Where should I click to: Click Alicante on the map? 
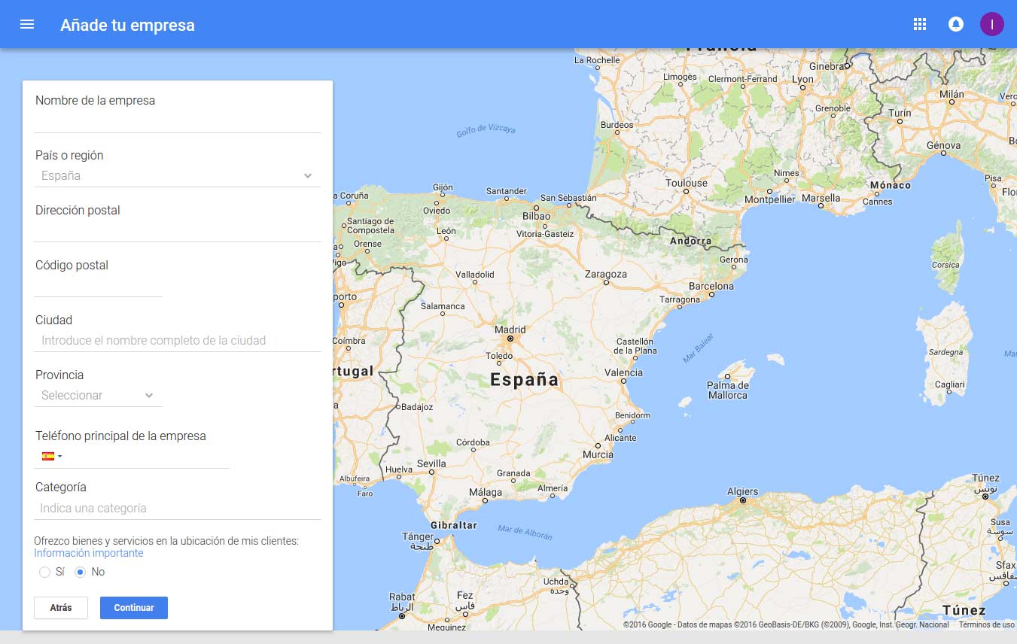(x=620, y=438)
